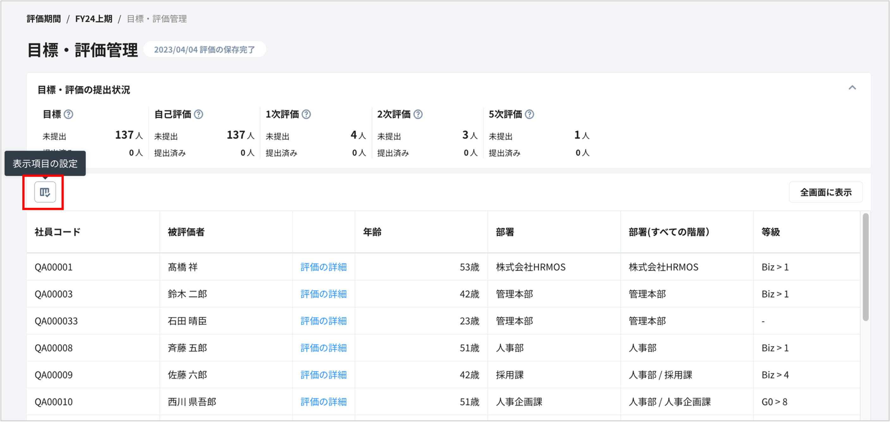
Task: Click help icon next to 自己評価
Action: point(198,114)
